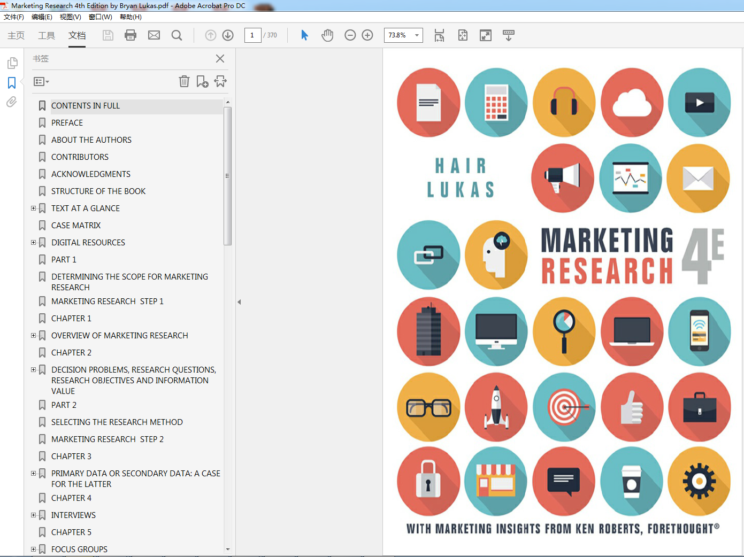The width and height of the screenshot is (744, 557).
Task: Switch to the 主页 tab
Action: [16, 35]
